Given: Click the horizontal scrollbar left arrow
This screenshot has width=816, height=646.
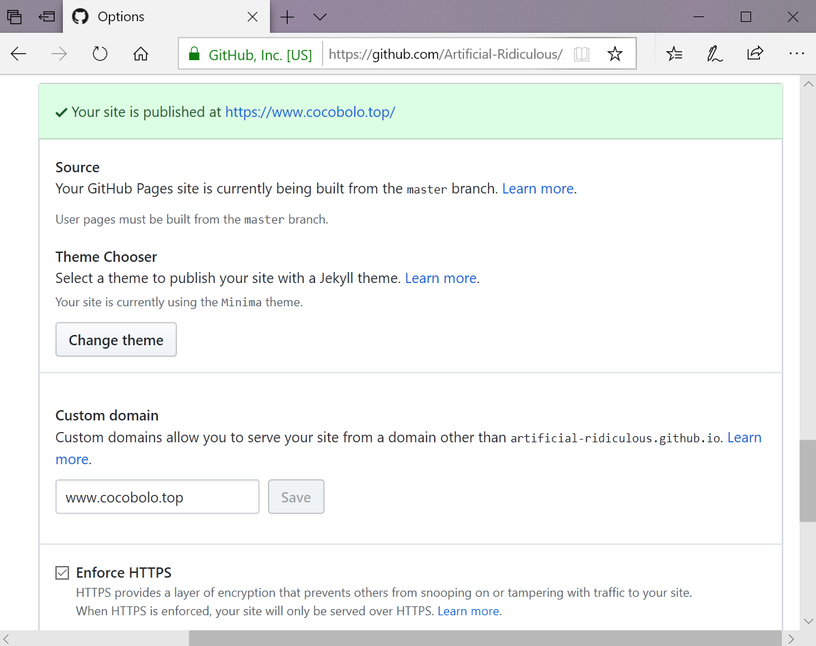Looking at the screenshot, I should (x=7, y=638).
